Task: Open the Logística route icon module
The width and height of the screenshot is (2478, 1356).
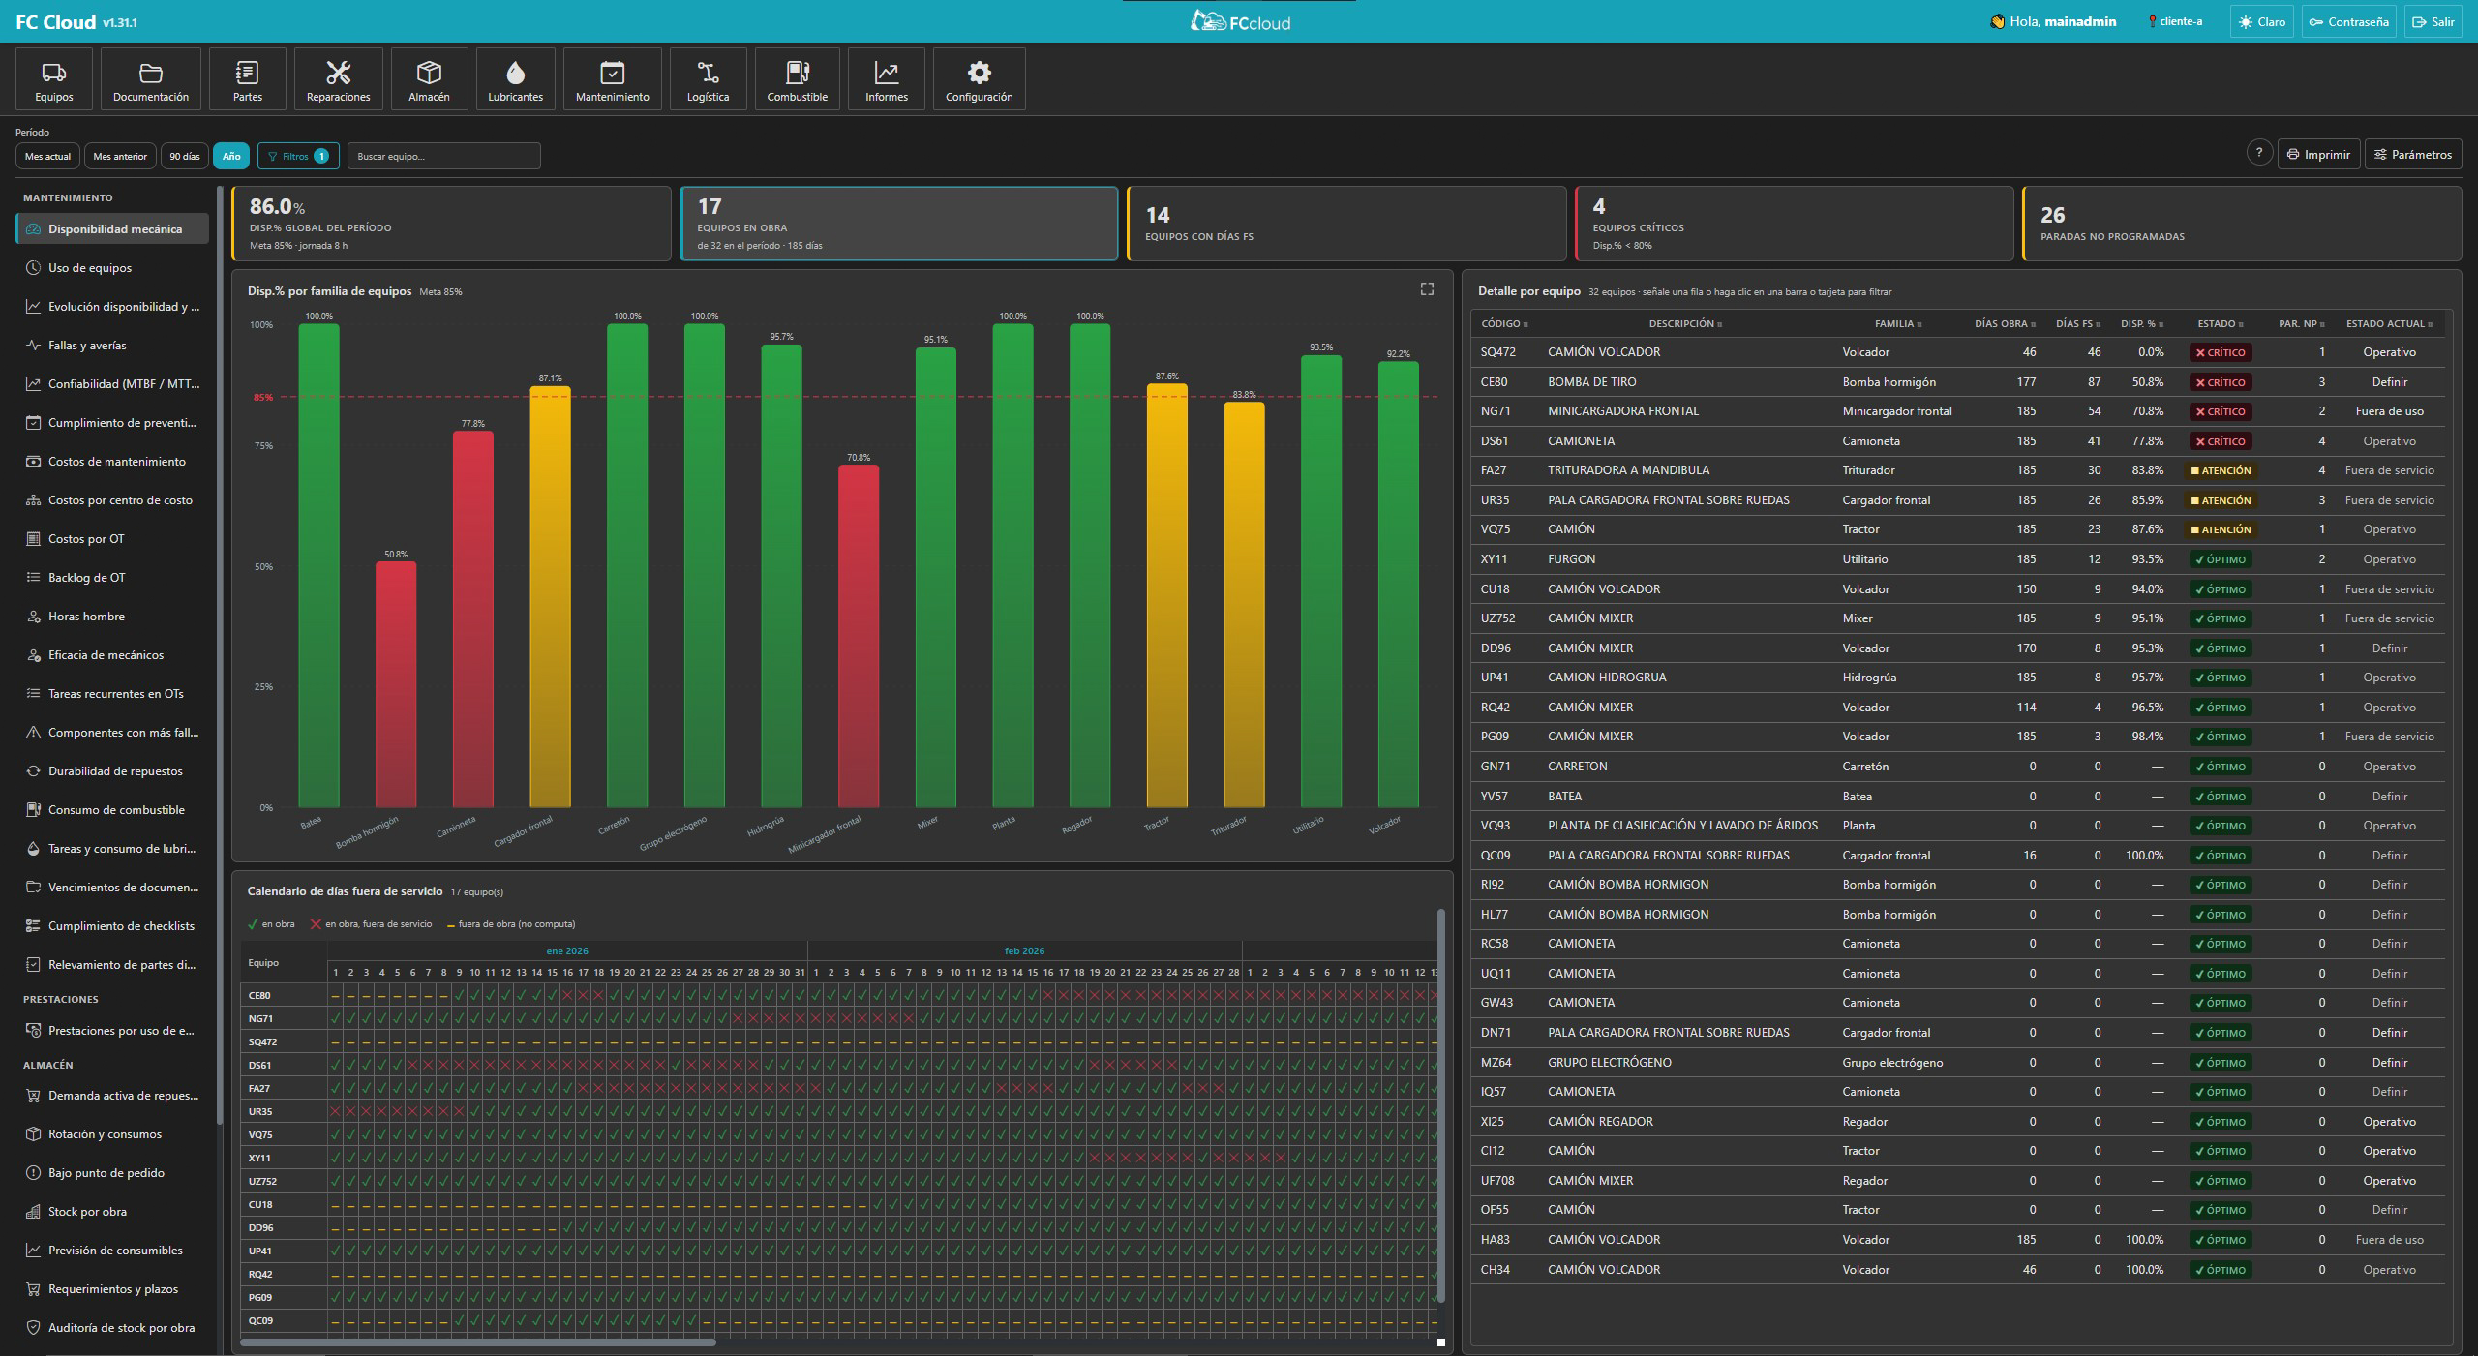Action: click(708, 79)
